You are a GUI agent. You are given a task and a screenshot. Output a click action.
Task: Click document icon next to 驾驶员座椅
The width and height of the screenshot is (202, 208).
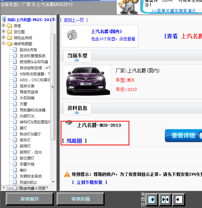coord(15,92)
